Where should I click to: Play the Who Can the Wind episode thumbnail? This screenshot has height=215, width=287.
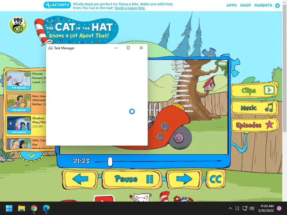[x=19, y=144]
